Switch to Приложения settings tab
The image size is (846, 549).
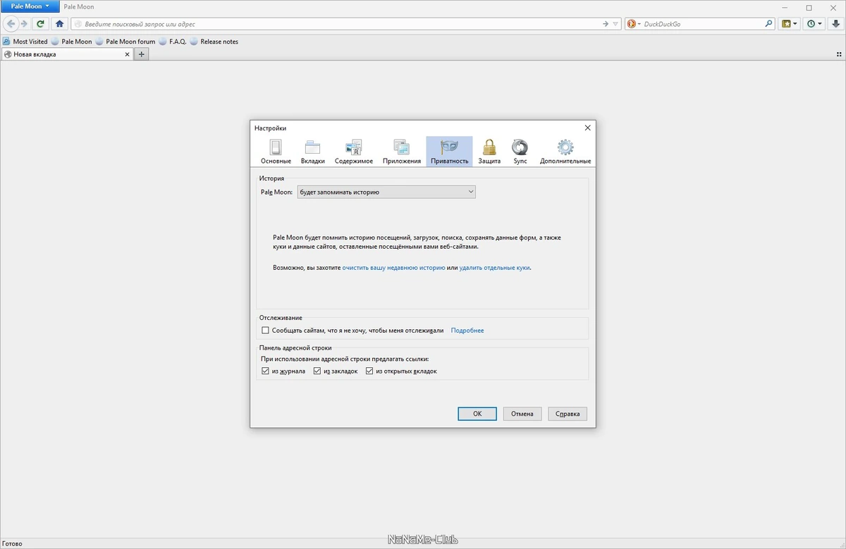coord(402,152)
